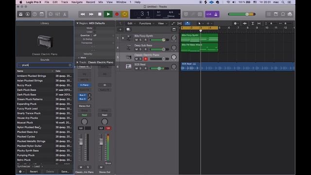Click the Forward transport button
The height and width of the screenshot is (175, 311).
[91, 14]
